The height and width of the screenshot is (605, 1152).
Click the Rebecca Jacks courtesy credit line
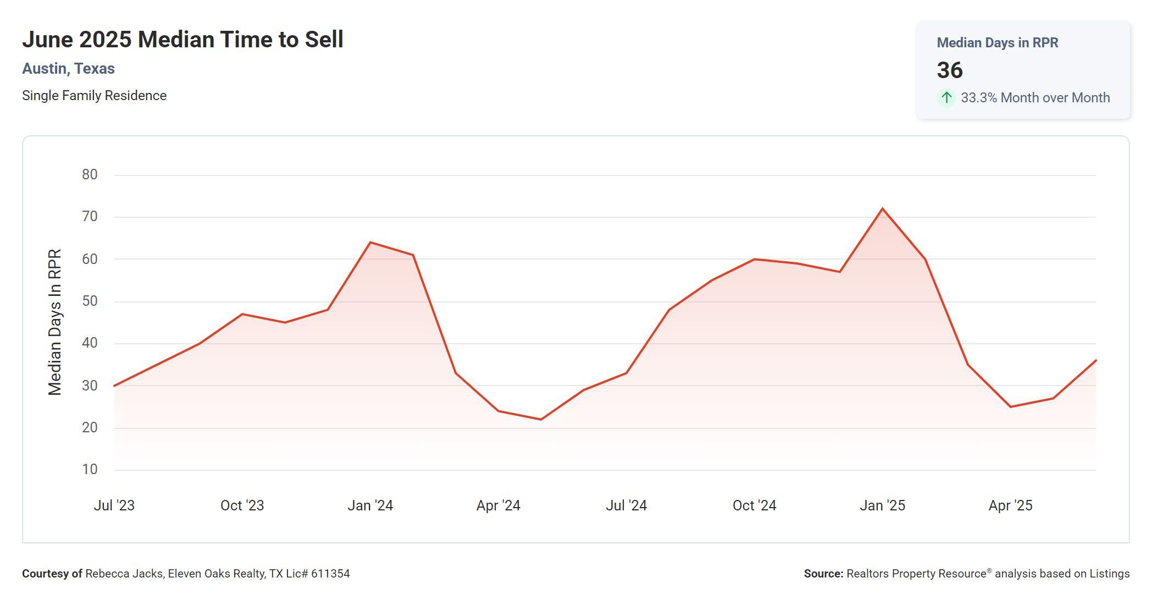pos(186,574)
